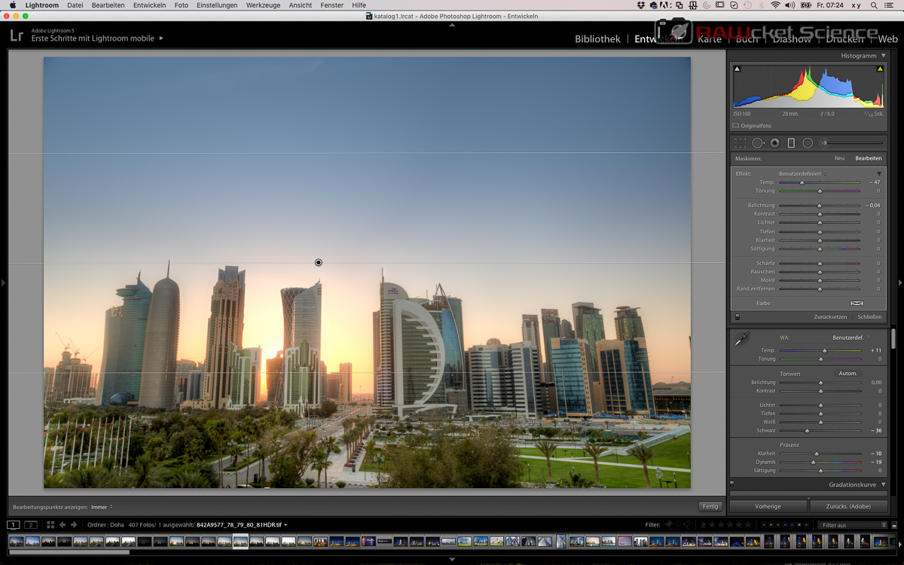Click Schließen in the filter panel
The width and height of the screenshot is (904, 565).
[x=869, y=317]
